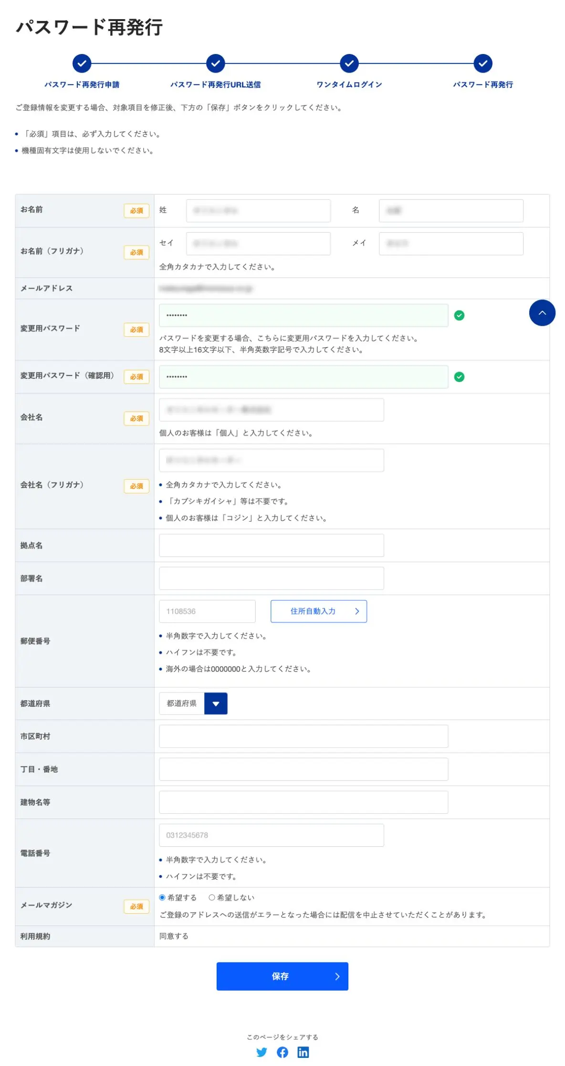The width and height of the screenshot is (565, 1066).
Task: Focus the メイ furigana input field
Action: click(x=451, y=244)
